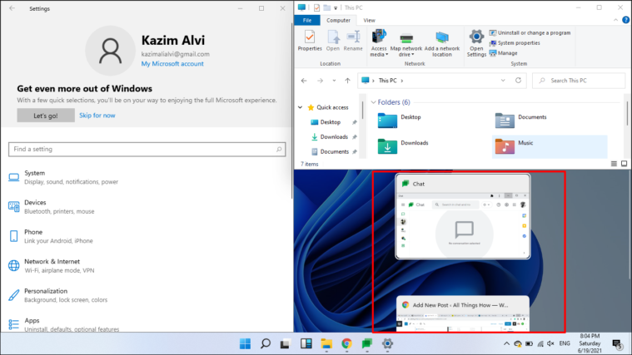Switch to the View ribbon tab

click(x=369, y=20)
